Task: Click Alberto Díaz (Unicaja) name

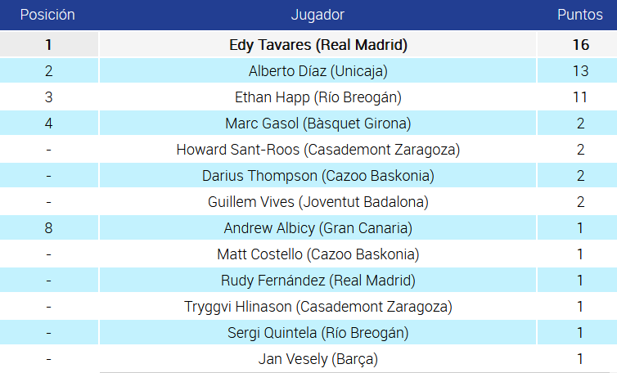Action: (x=318, y=71)
